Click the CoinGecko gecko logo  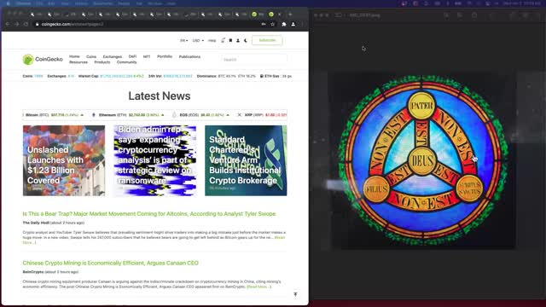(x=28, y=60)
